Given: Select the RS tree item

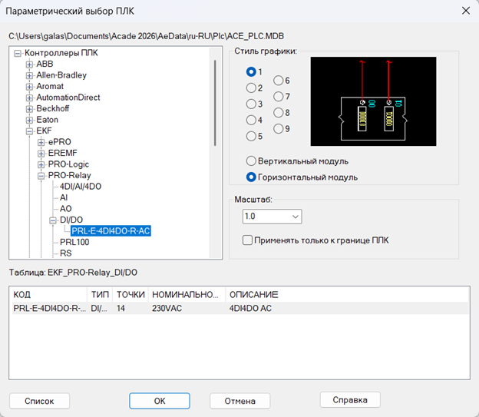Looking at the screenshot, I should pyautogui.click(x=66, y=253).
